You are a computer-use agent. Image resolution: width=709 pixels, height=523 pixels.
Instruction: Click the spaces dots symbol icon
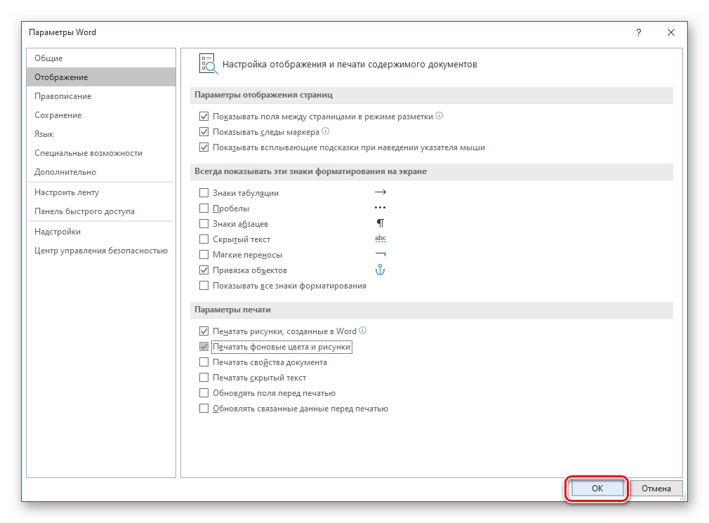pos(380,208)
